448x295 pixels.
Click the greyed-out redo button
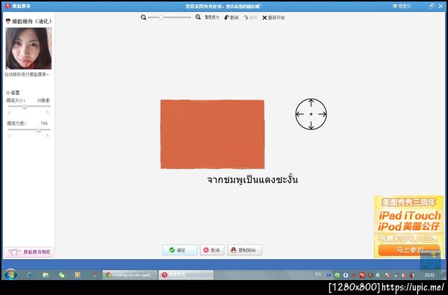click(x=251, y=17)
